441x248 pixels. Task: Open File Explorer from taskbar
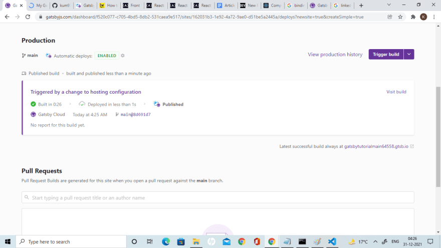click(x=196, y=241)
